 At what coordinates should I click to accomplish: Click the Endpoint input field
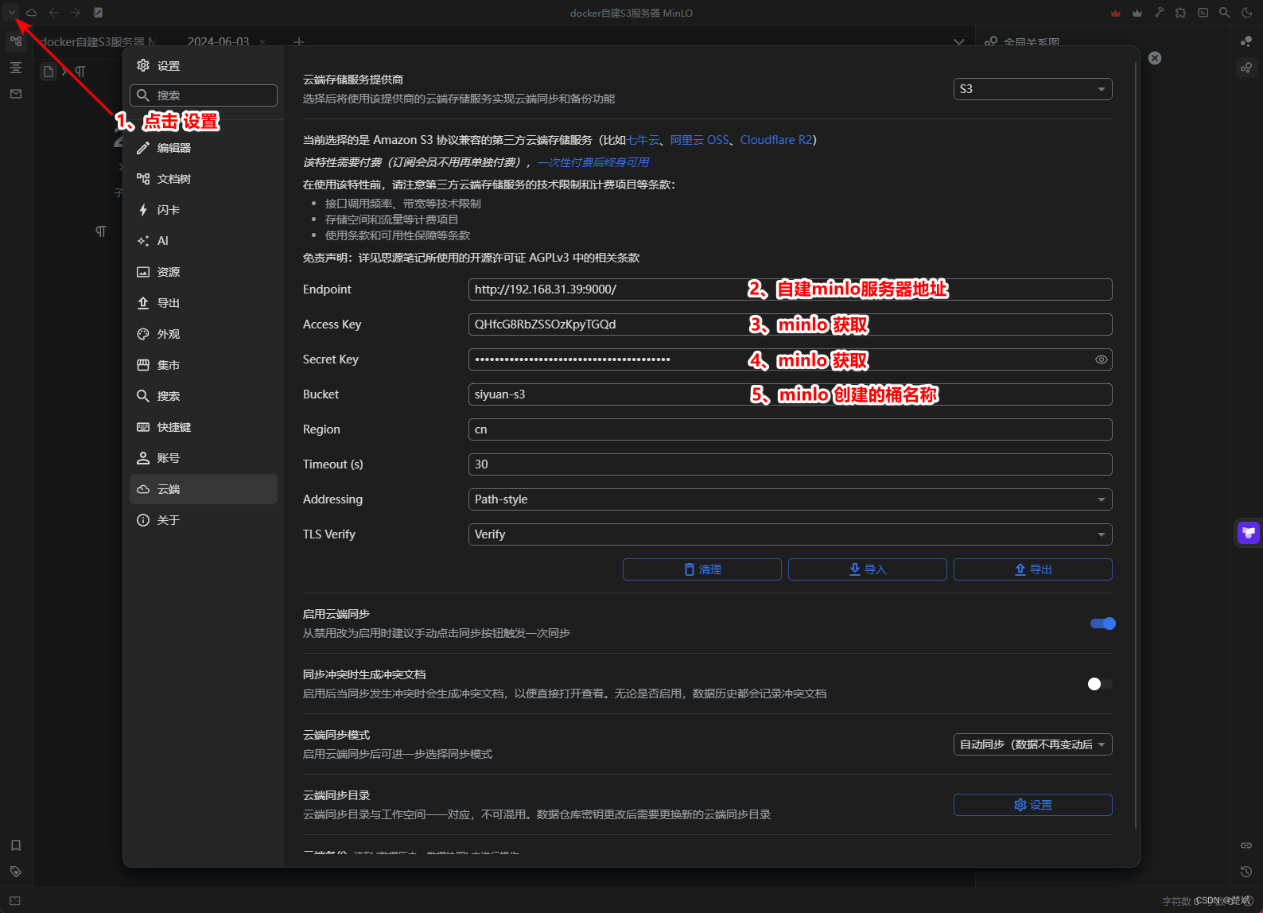[790, 289]
